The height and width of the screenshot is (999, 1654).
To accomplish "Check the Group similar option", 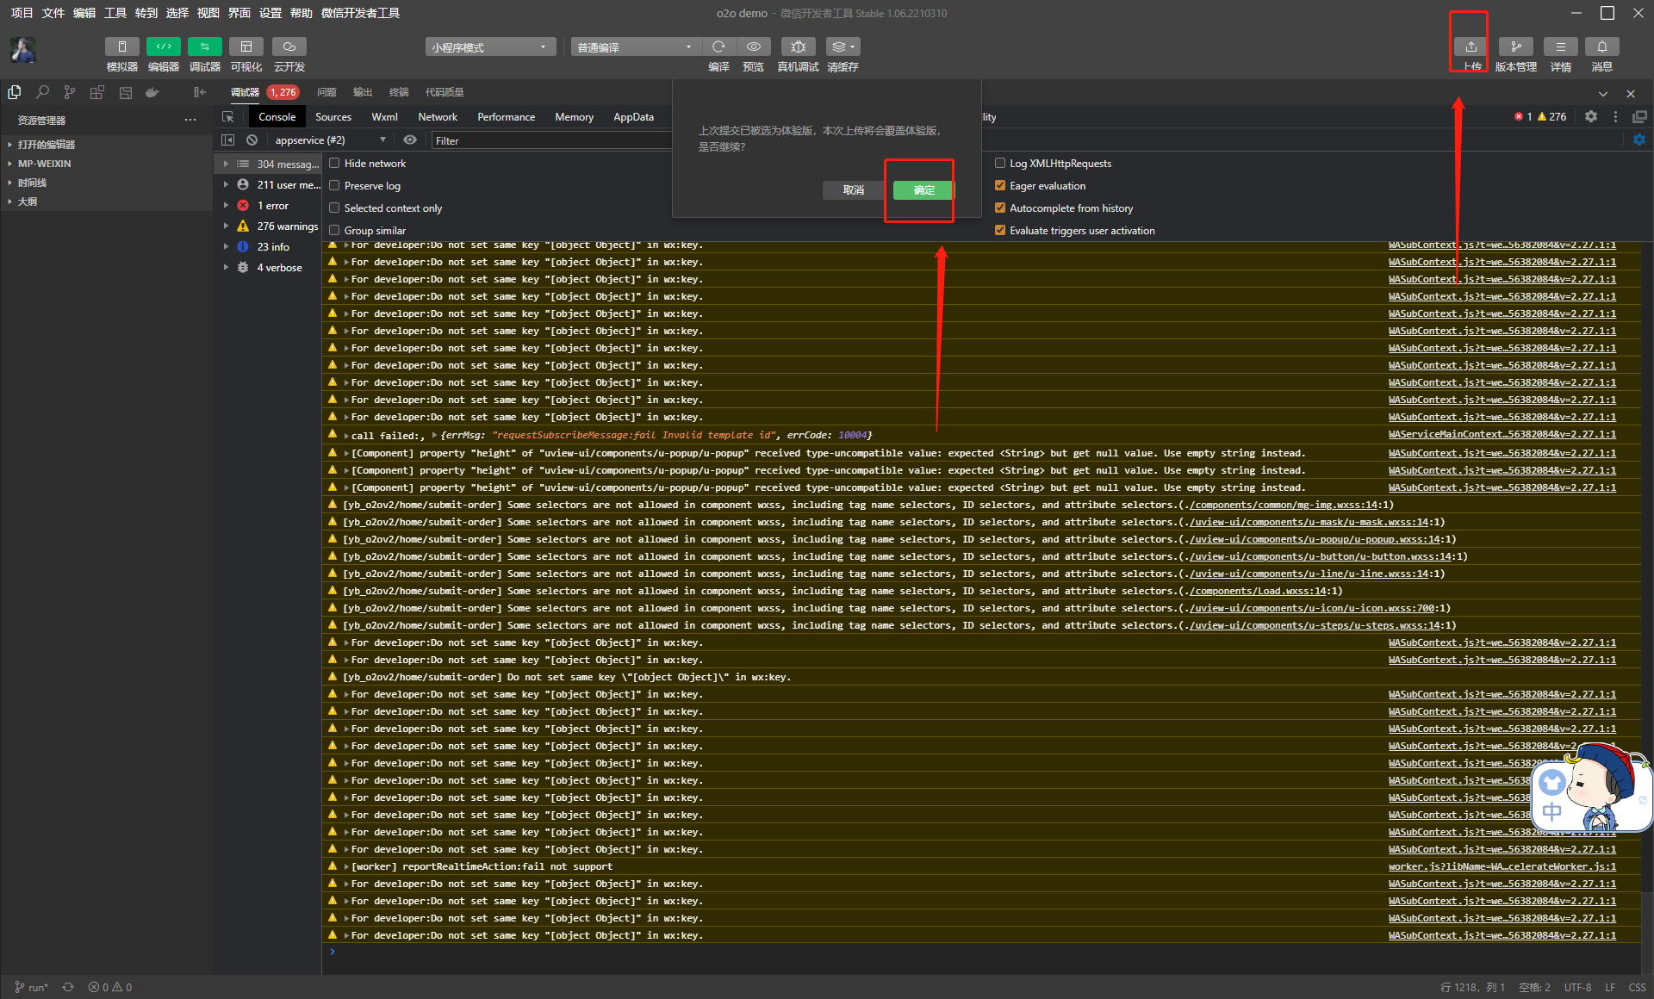I will [334, 231].
